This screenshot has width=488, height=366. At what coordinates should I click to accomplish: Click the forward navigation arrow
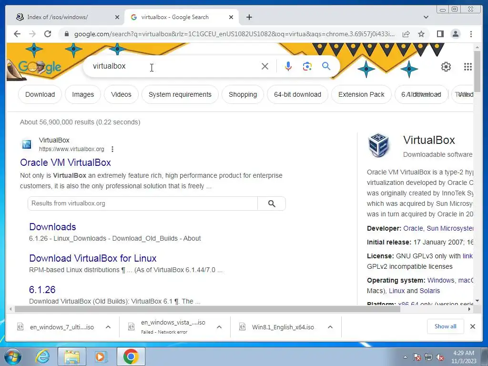tap(32, 34)
